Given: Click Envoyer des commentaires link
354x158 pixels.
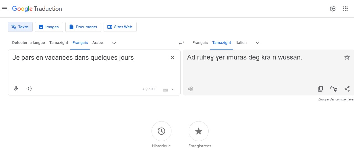Looking at the screenshot, I should (x=336, y=99).
